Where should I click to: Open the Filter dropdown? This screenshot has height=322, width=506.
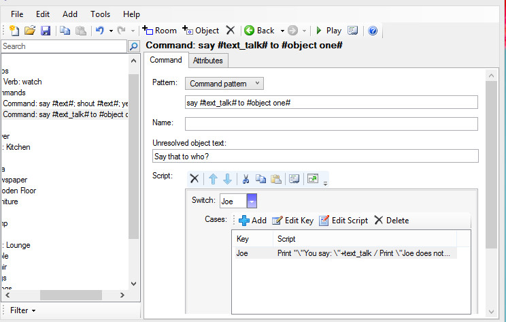click(x=23, y=310)
